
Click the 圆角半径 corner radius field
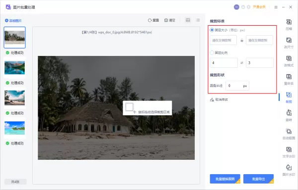click(x=237, y=86)
